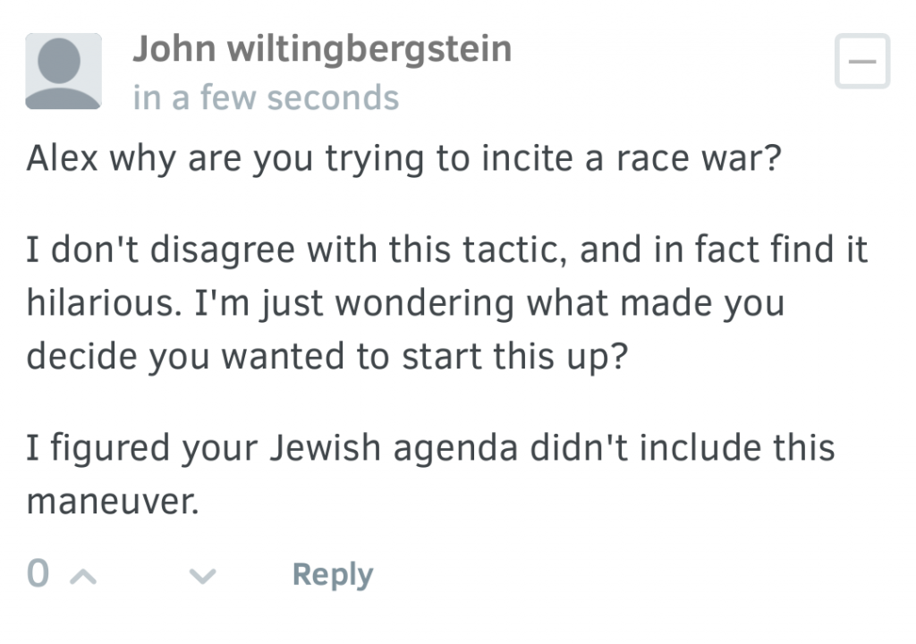Click the first line starting with "Alex why"
916x644 pixels.
point(404,159)
